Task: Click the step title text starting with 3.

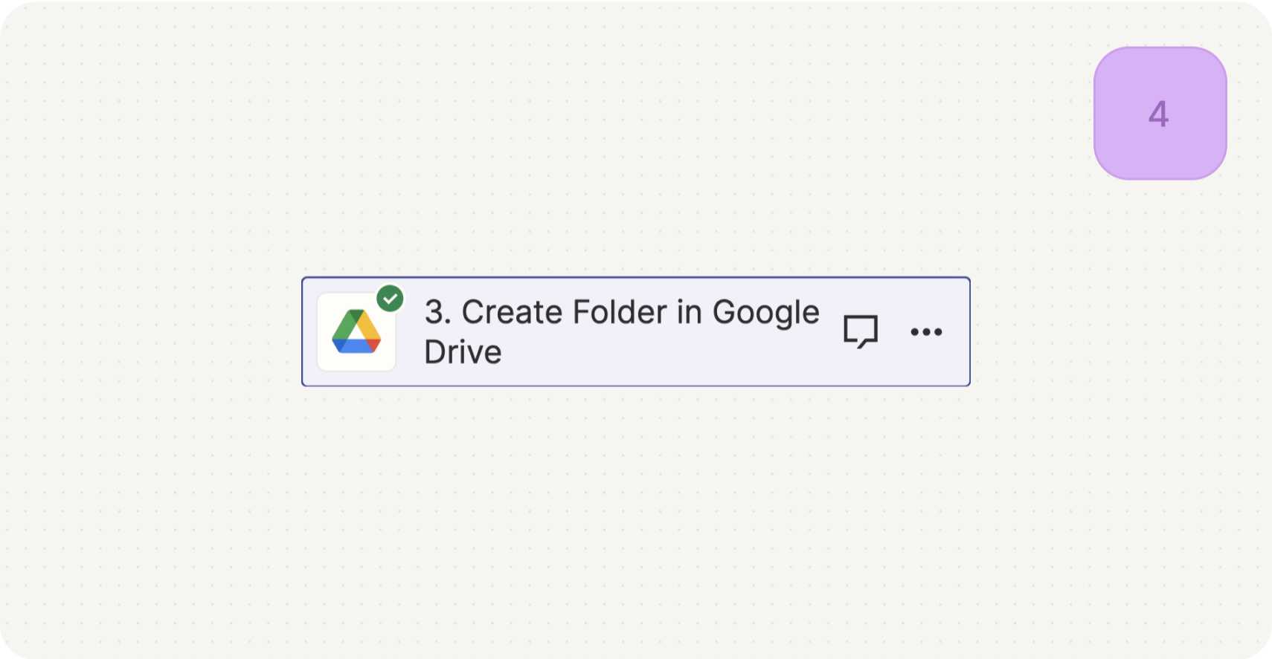Action: tap(622, 331)
